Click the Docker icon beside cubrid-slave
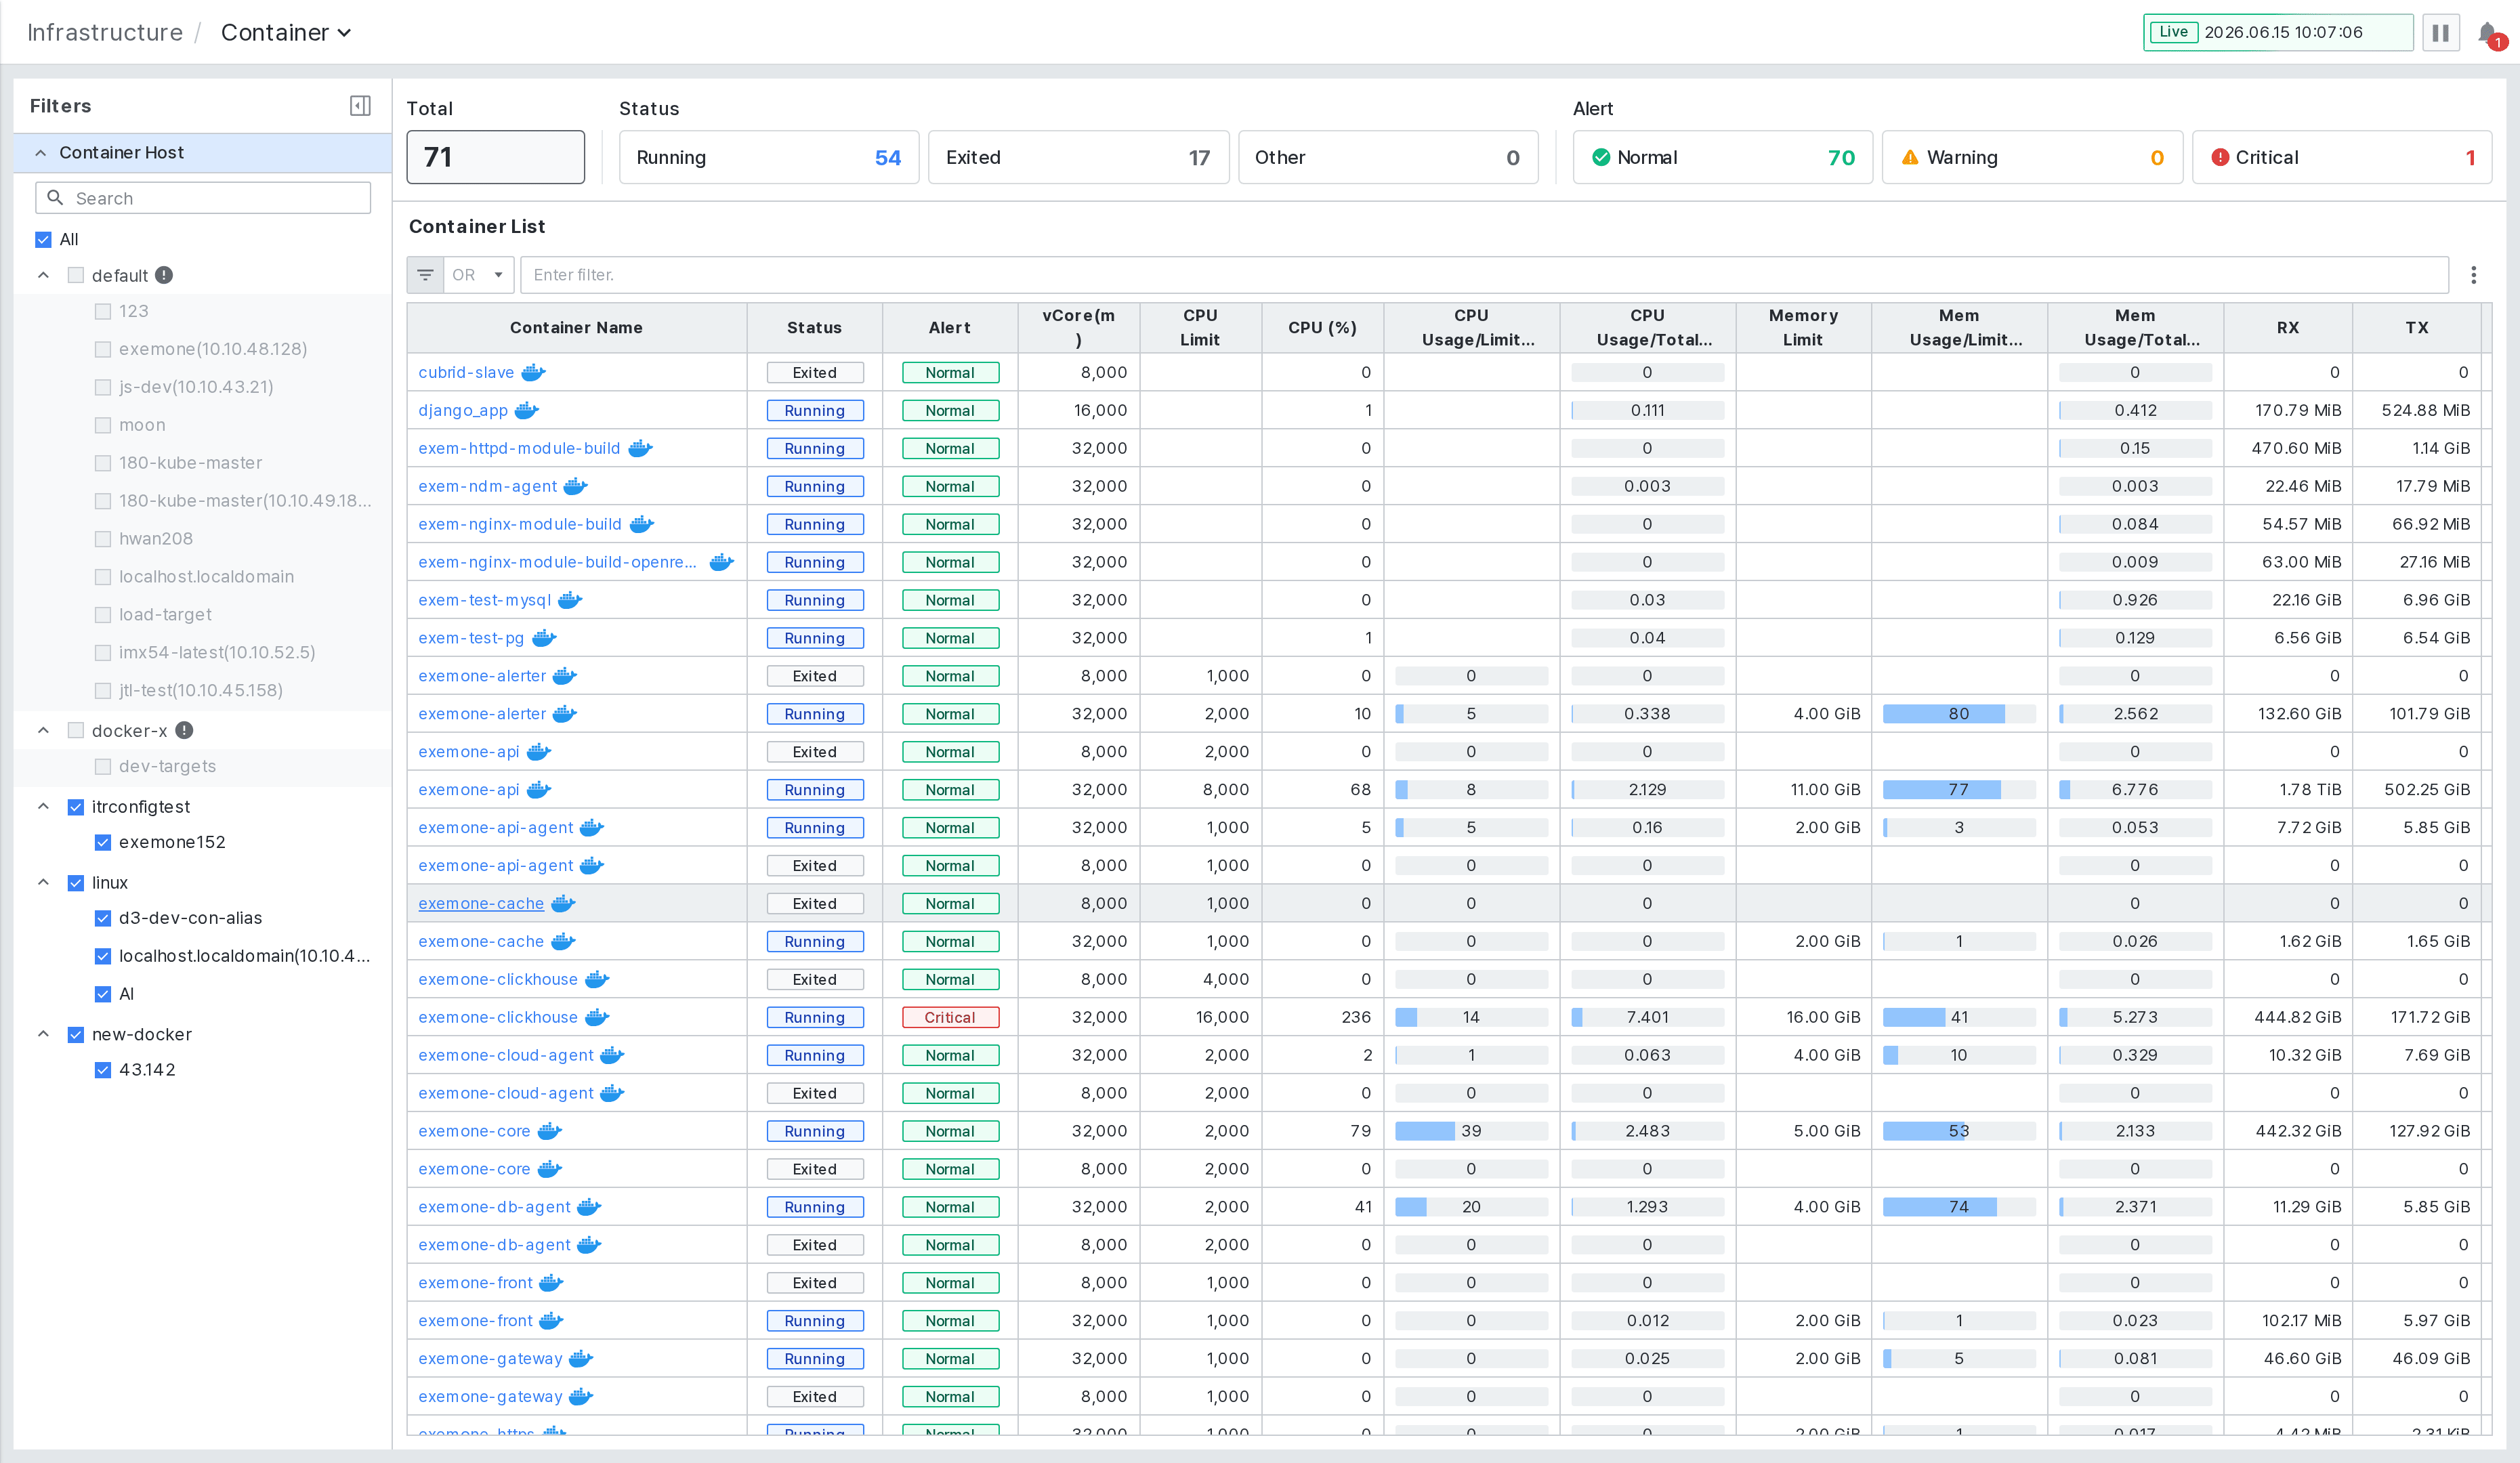2520x1463 pixels. point(533,372)
